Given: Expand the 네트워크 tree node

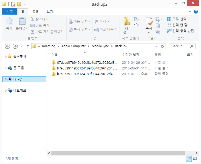Looking at the screenshot, I should click(x=6, y=91).
